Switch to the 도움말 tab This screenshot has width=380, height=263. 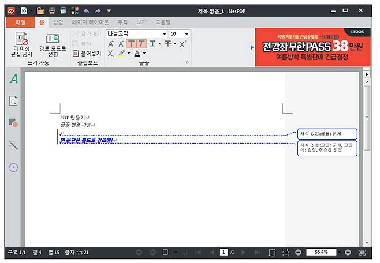[163, 22]
